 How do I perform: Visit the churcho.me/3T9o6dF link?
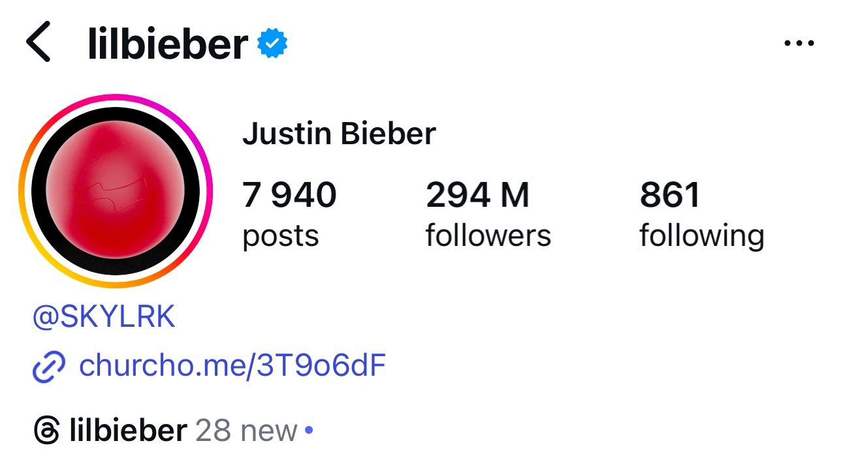click(232, 366)
